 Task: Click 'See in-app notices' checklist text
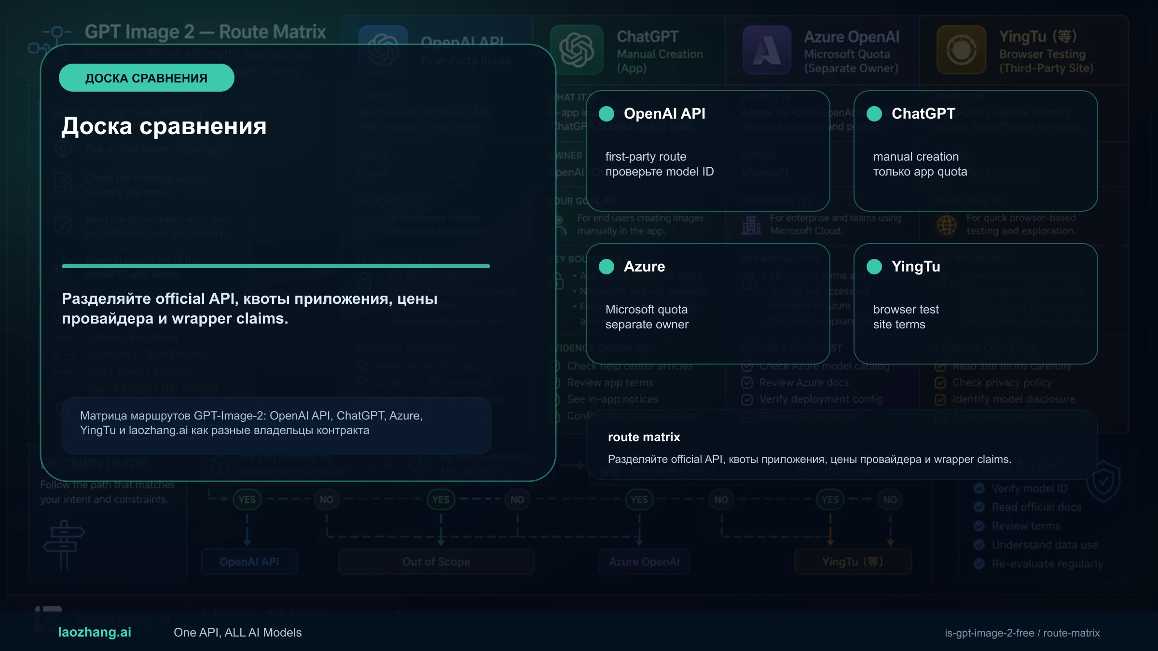(613, 399)
